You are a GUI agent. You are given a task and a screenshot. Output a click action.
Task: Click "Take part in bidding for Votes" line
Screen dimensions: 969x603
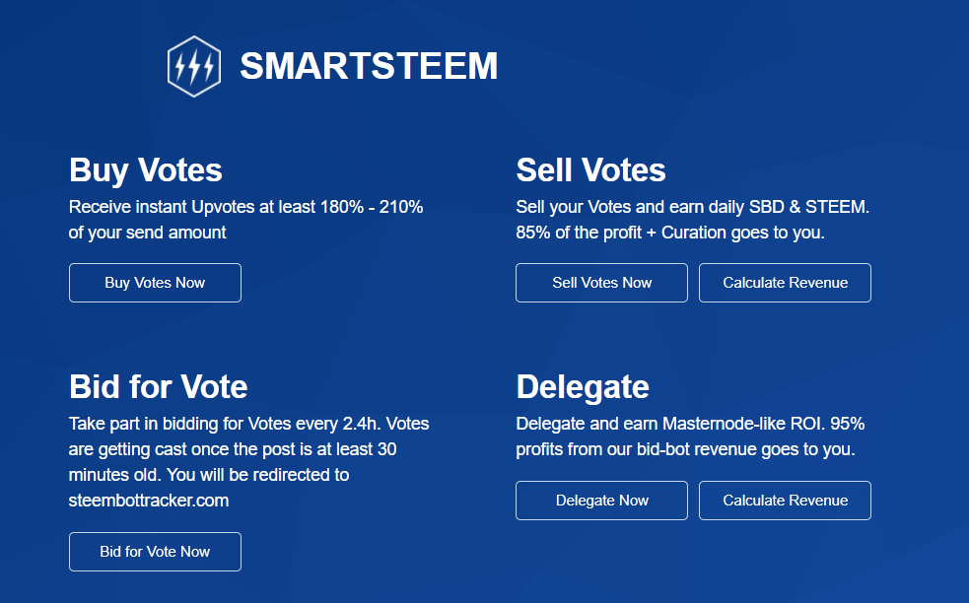point(248,424)
